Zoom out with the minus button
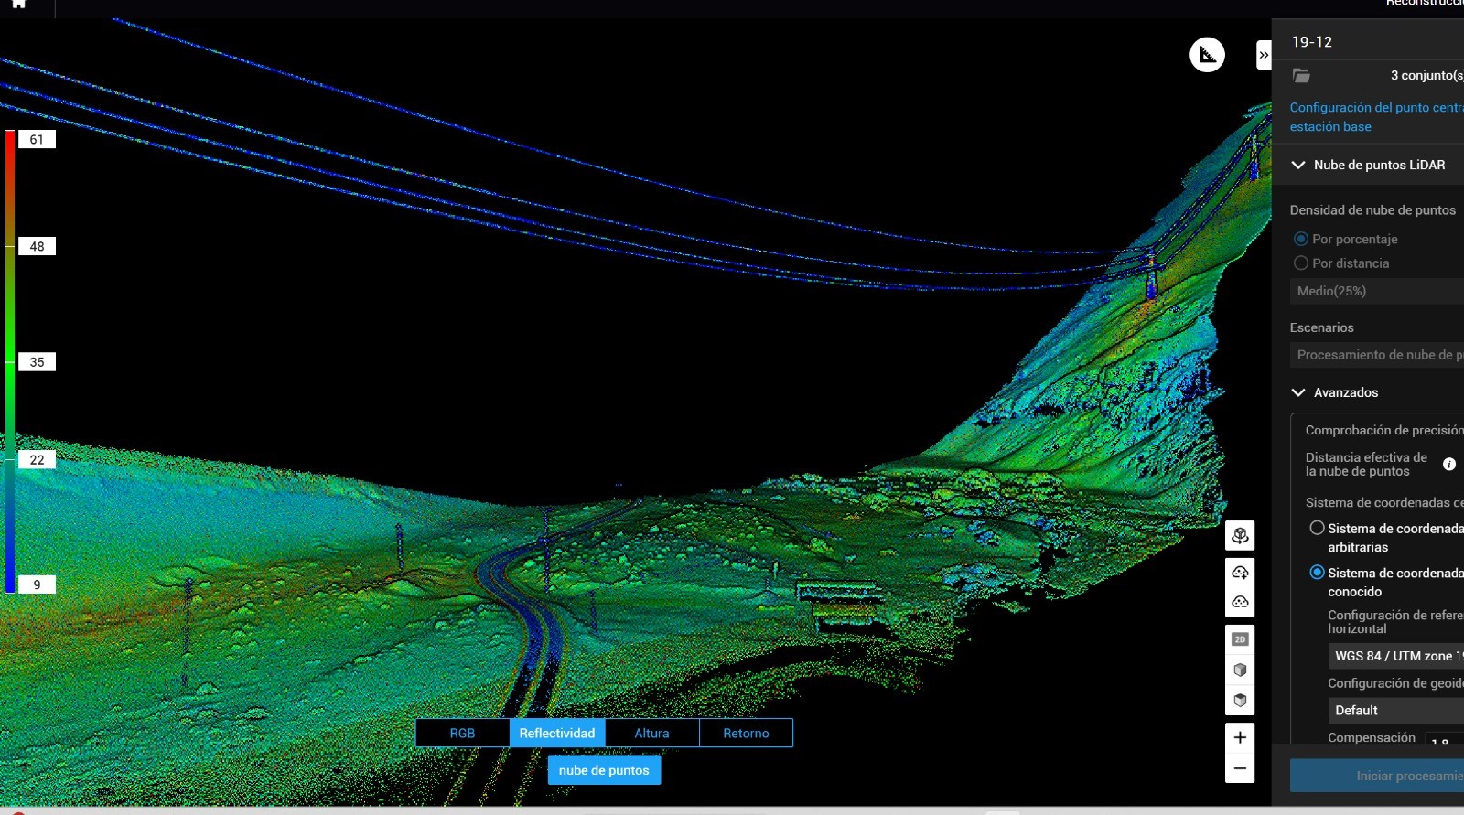The width and height of the screenshot is (1464, 815). pyautogui.click(x=1240, y=768)
